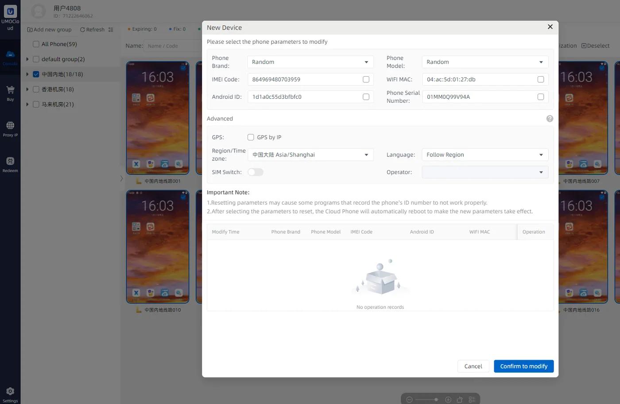620x404 pixels.
Task: Open the 中国内地线路010 phone thumbnail
Action: pos(158,247)
